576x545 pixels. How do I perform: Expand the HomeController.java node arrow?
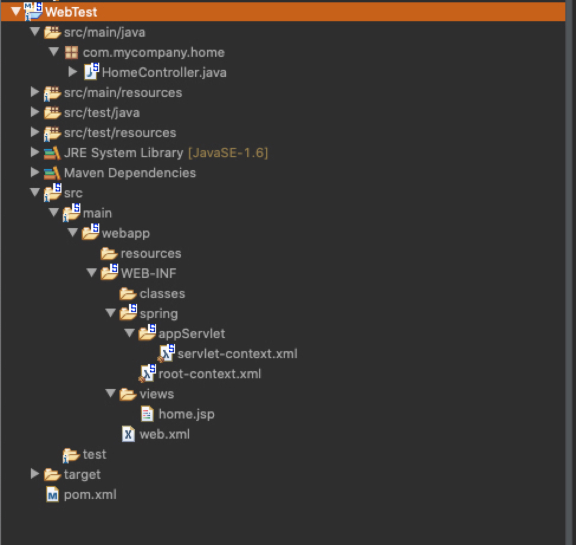[x=73, y=72]
